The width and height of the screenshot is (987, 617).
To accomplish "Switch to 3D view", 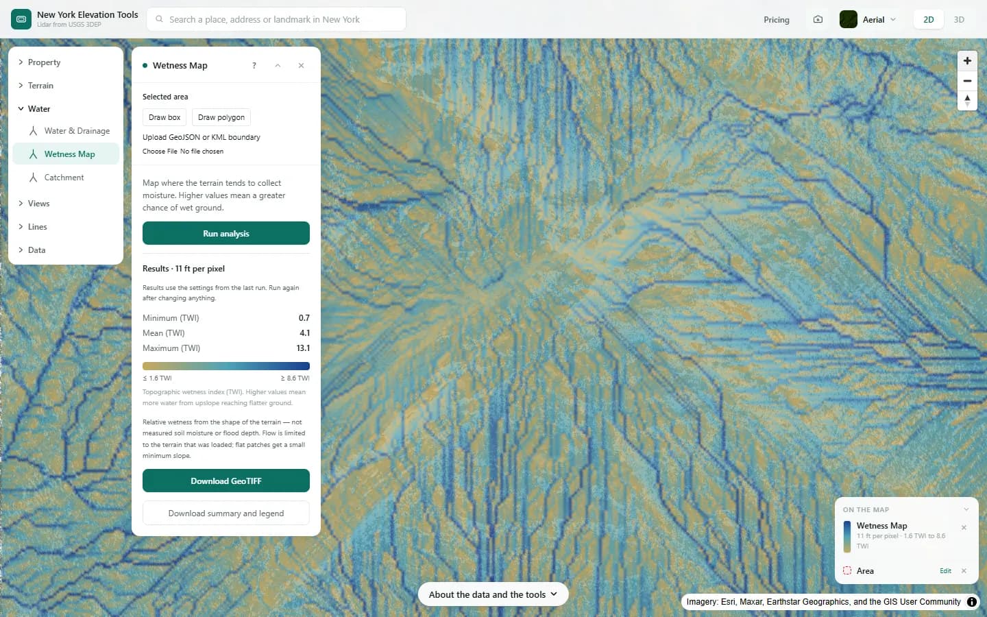I will [959, 19].
